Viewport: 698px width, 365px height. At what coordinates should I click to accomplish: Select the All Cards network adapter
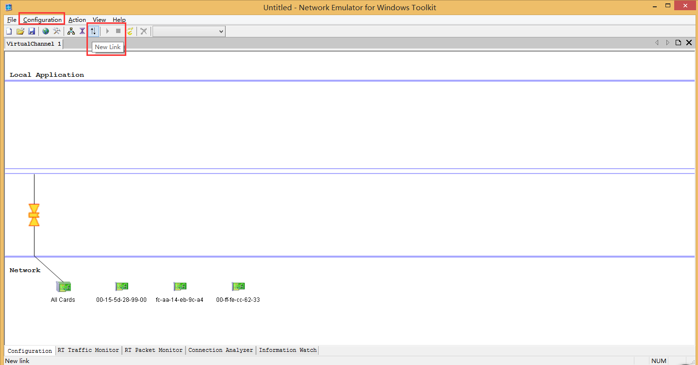(x=63, y=286)
